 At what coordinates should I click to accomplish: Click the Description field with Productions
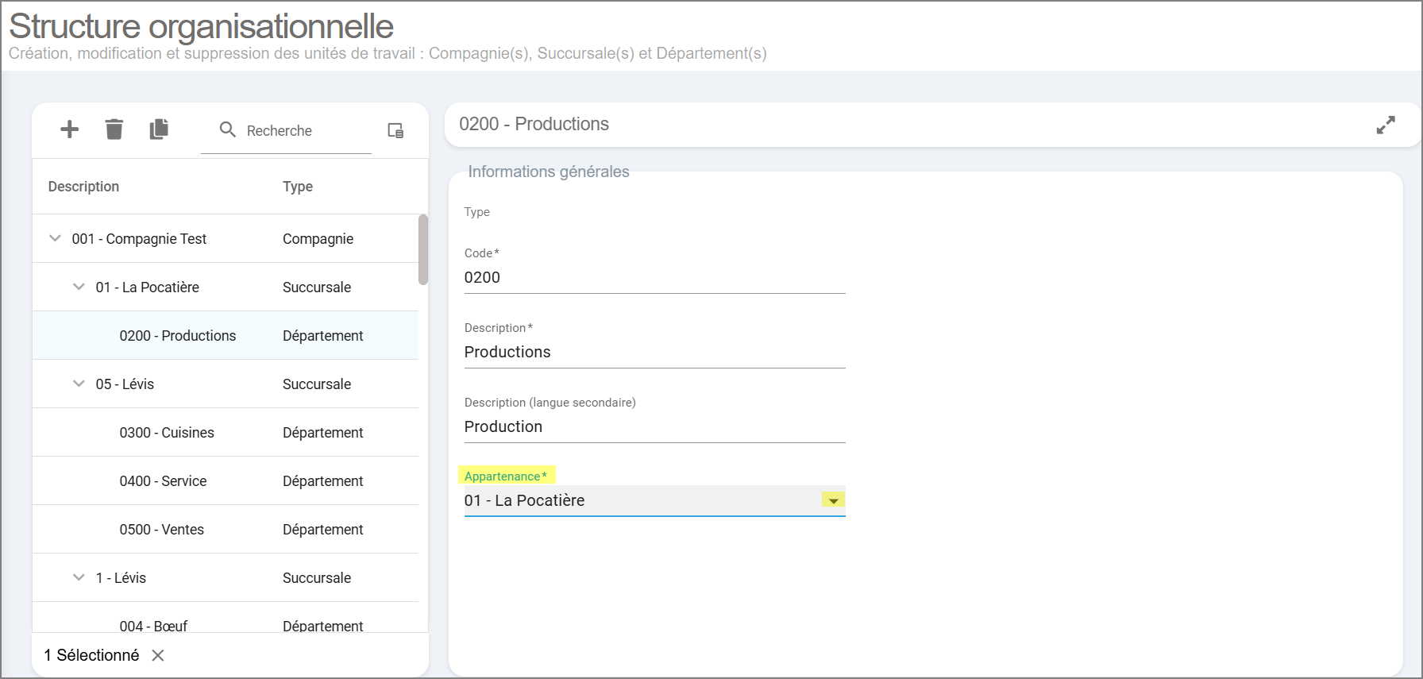coord(654,353)
